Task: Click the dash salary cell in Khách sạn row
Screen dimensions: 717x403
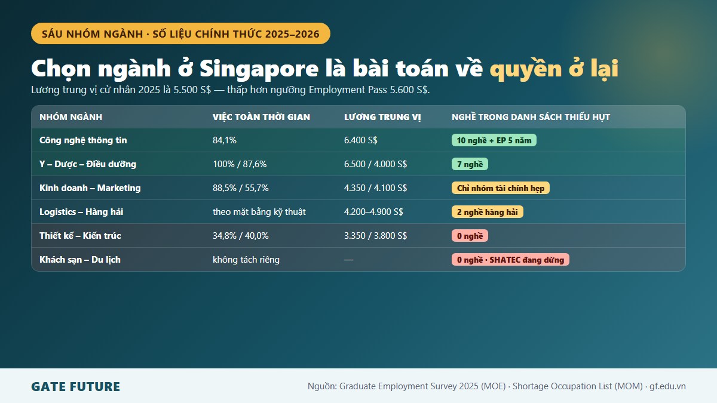Action: coord(348,260)
